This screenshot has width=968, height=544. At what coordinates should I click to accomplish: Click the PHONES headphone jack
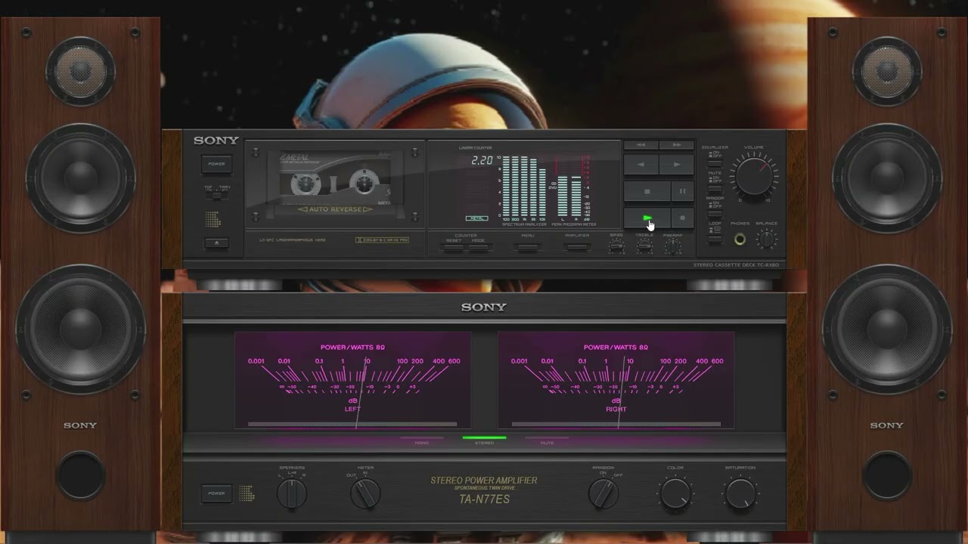coord(740,239)
